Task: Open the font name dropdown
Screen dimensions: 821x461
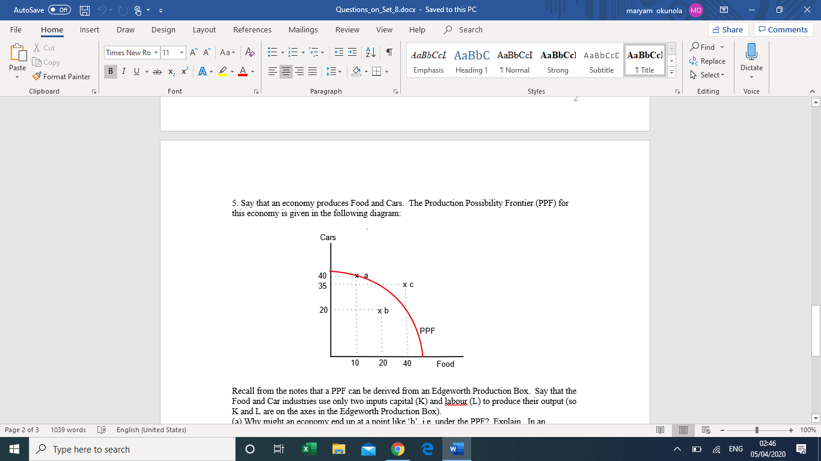Action: (x=156, y=53)
